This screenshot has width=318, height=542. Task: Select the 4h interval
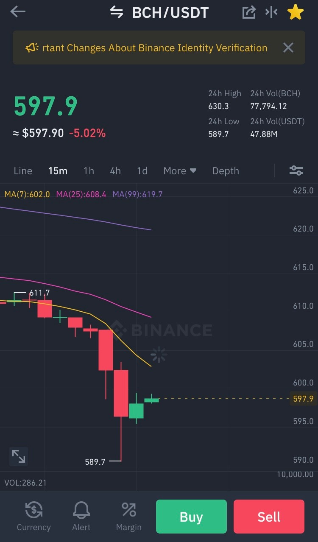click(115, 171)
